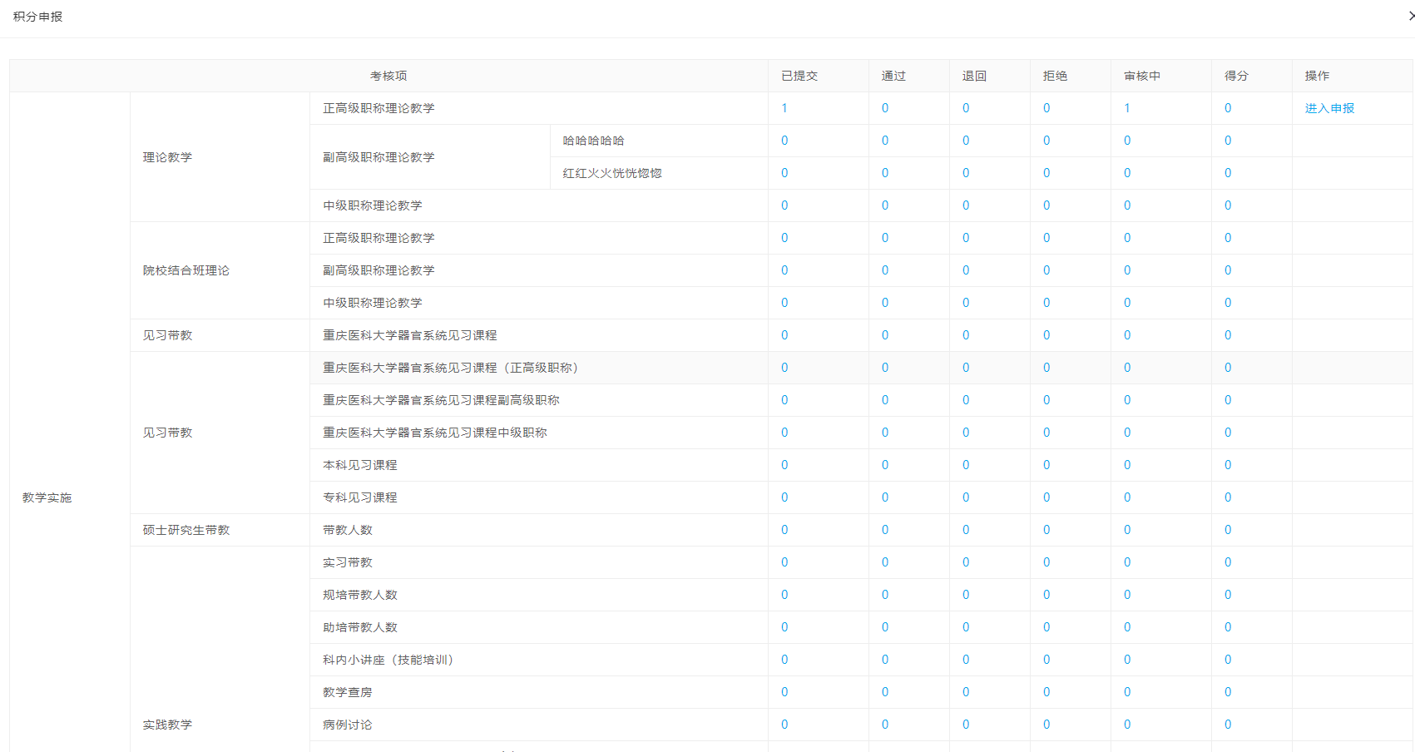
Task: Click the 进入申报 link for 正高级职称理论教学
Action: click(x=1329, y=108)
